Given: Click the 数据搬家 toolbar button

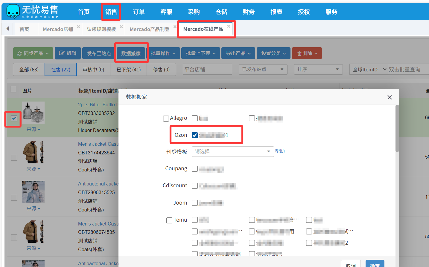Looking at the screenshot, I should [x=131, y=53].
